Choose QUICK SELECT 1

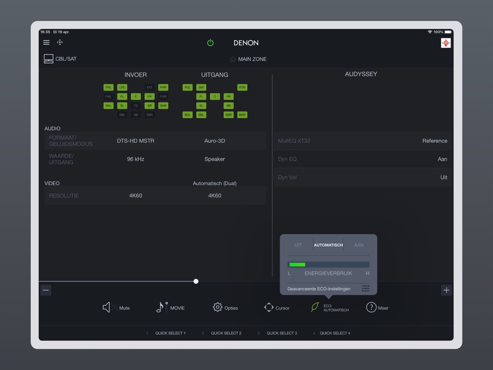(x=170, y=333)
